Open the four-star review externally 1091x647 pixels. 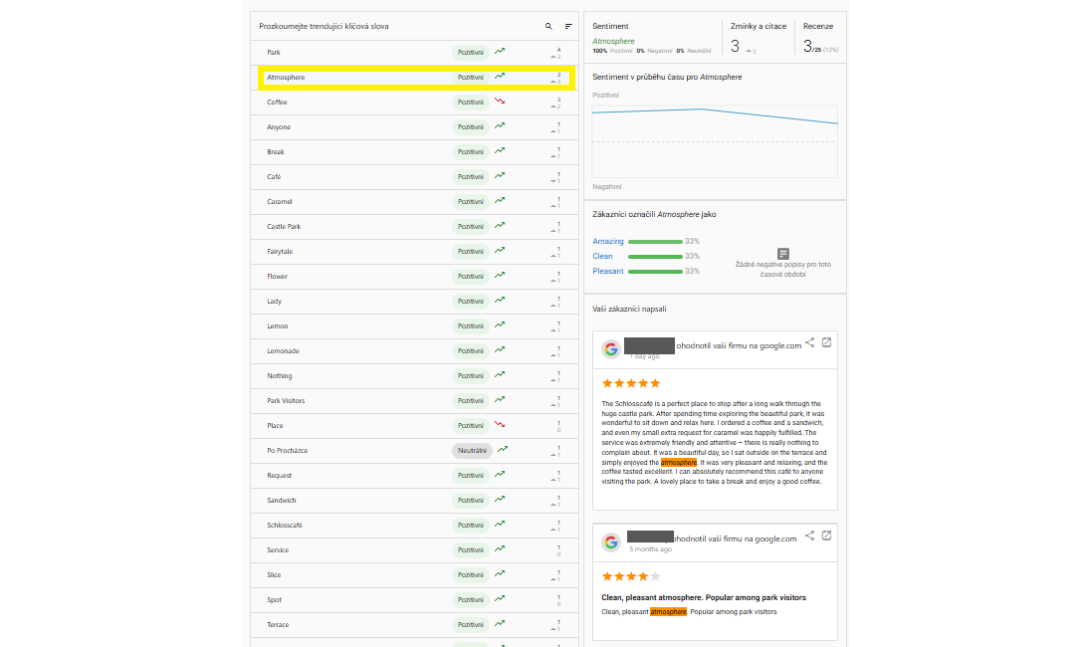(x=826, y=536)
